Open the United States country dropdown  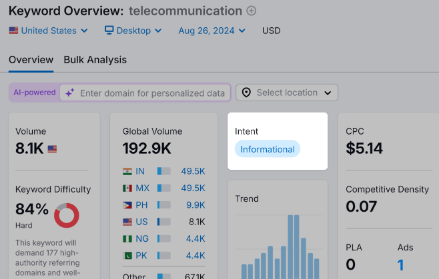(x=48, y=31)
